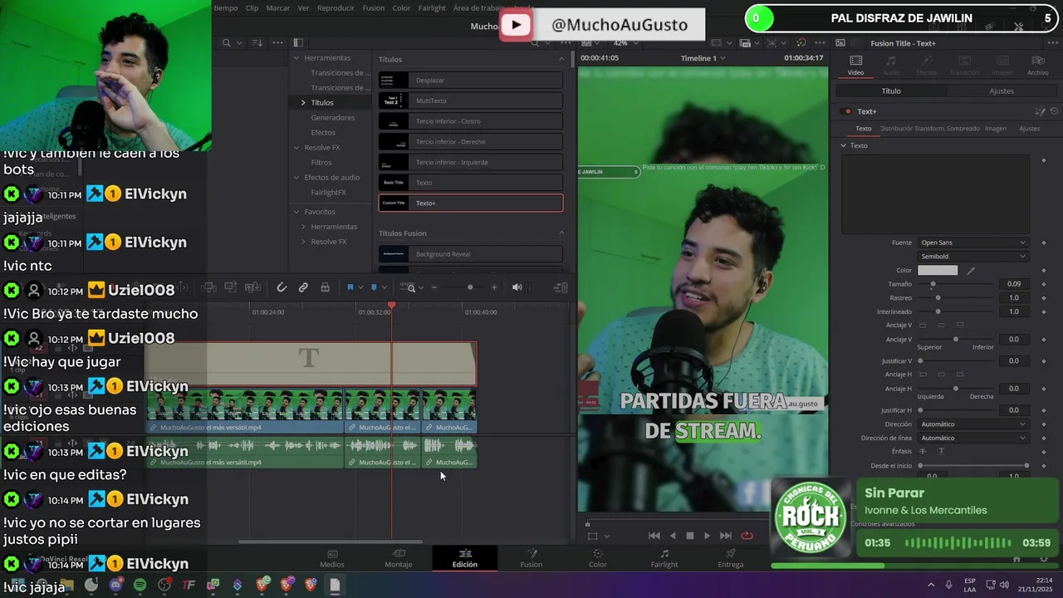The height and width of the screenshot is (598, 1063).
Task: Open the Fusion menu in the menu bar
Action: click(373, 8)
